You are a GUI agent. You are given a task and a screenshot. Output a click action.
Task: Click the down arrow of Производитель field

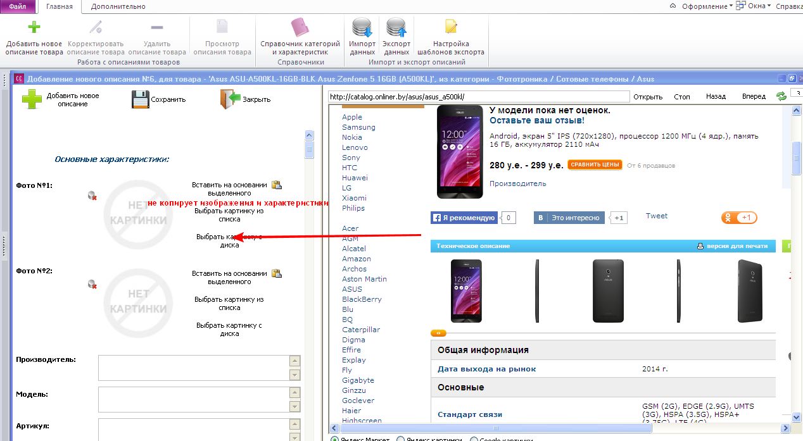[294, 375]
